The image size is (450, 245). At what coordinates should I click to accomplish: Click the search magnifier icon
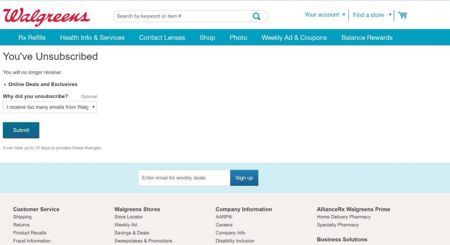[x=257, y=16]
